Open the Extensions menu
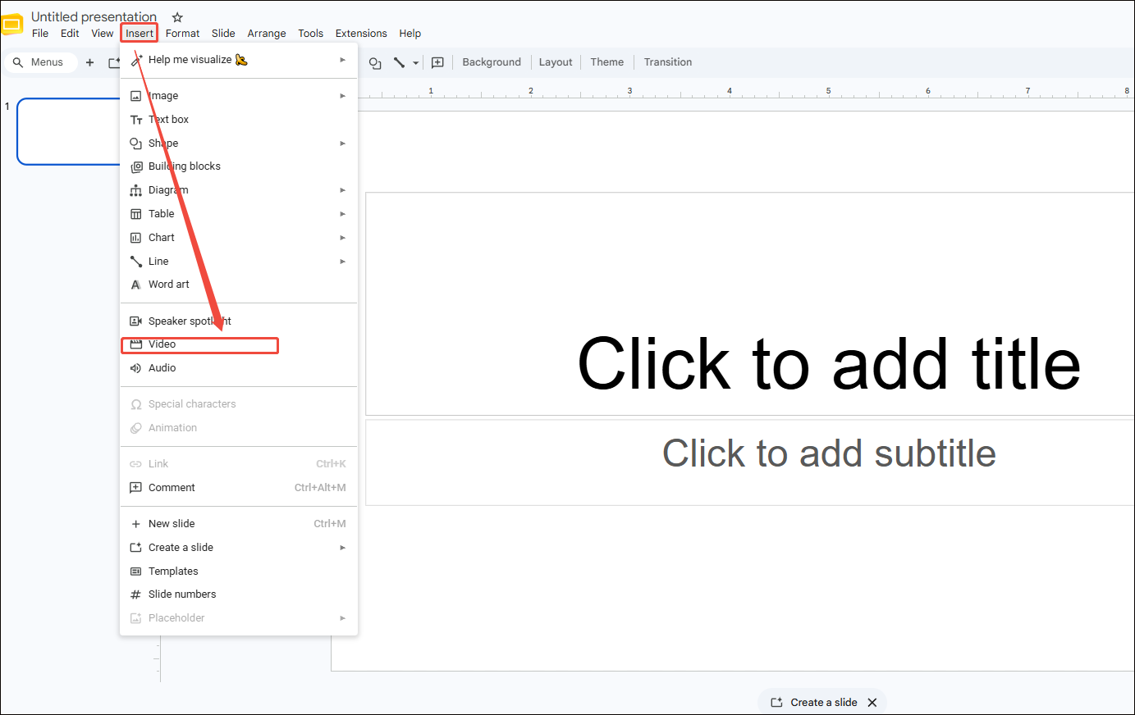Screen dimensions: 1135x715 point(361,34)
